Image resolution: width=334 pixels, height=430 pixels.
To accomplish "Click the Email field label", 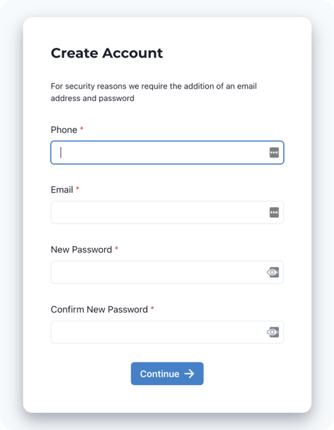I will pyautogui.click(x=62, y=189).
